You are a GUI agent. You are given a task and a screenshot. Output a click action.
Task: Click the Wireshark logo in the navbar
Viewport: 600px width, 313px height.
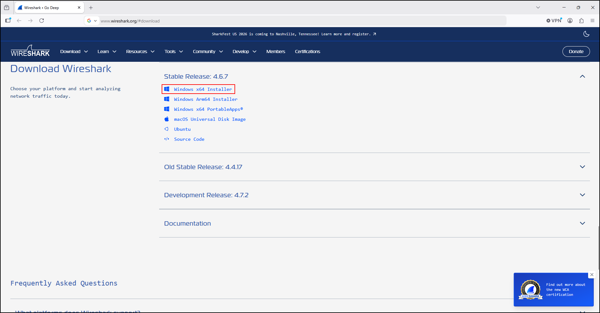(30, 51)
